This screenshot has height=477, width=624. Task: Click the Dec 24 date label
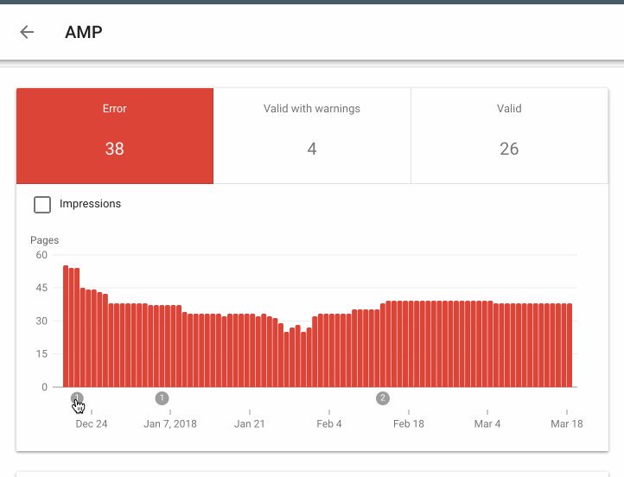(x=92, y=423)
